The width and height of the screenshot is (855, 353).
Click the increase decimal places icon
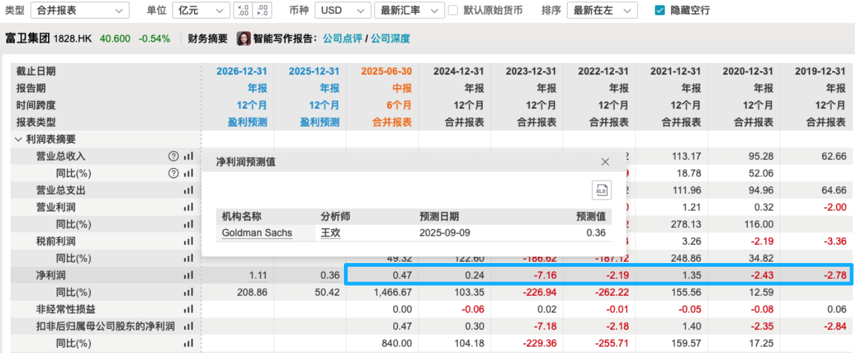[243, 10]
